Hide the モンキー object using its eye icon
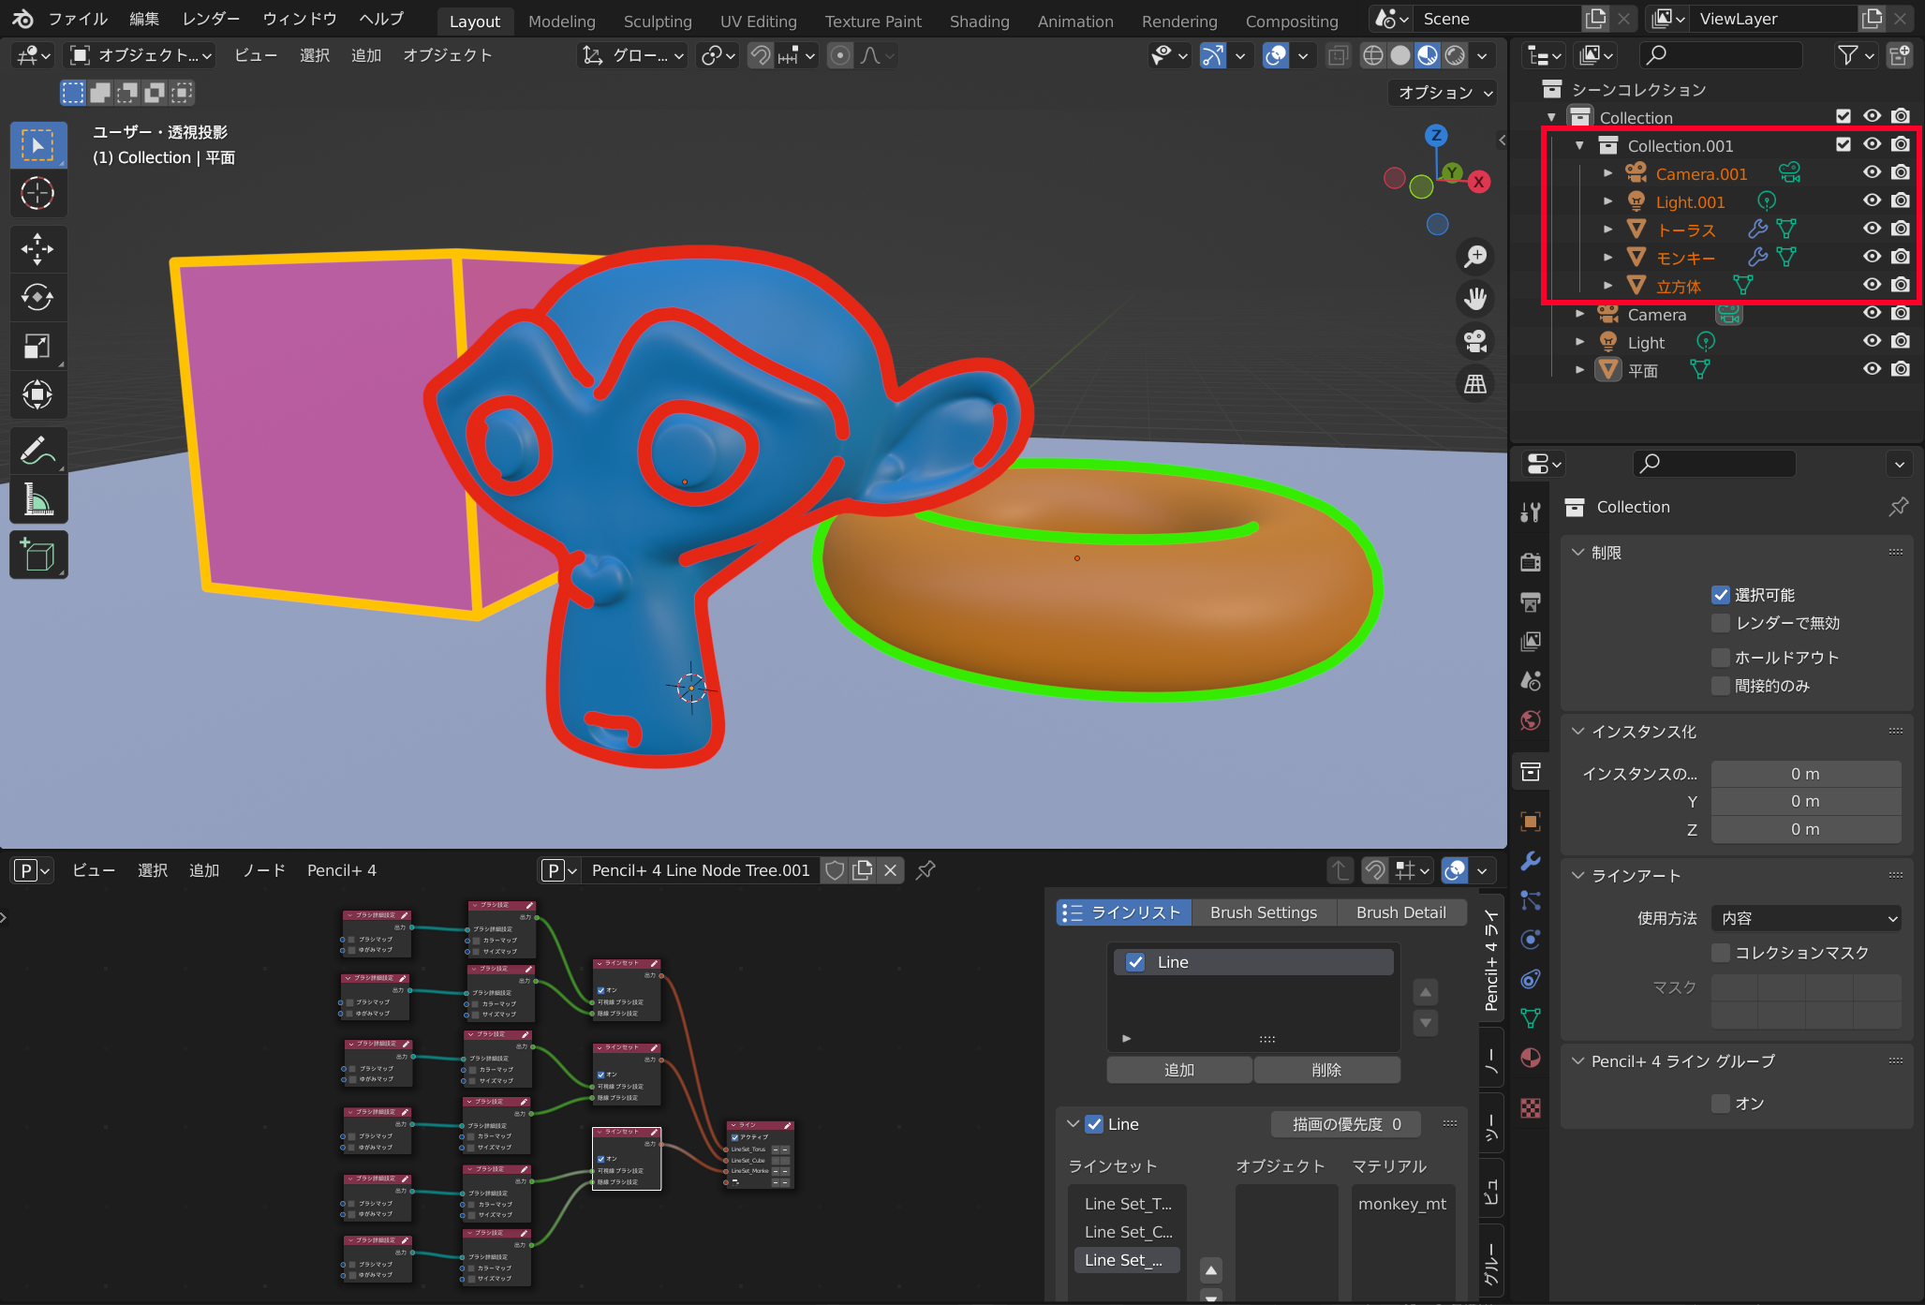This screenshot has width=1925, height=1305. (1872, 257)
